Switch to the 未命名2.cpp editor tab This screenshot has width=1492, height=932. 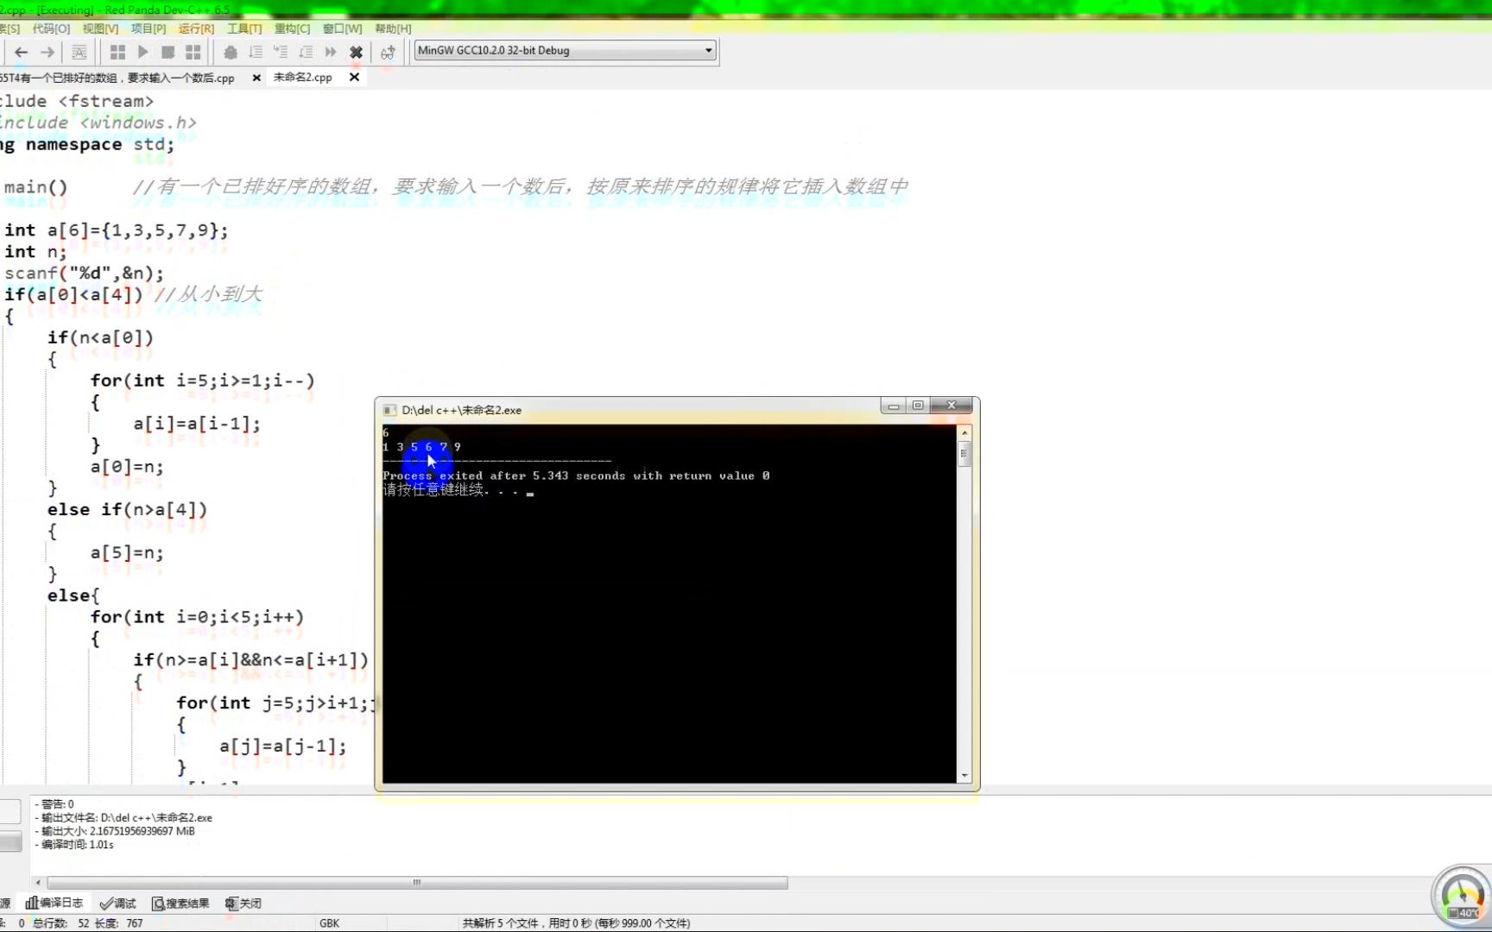[302, 77]
